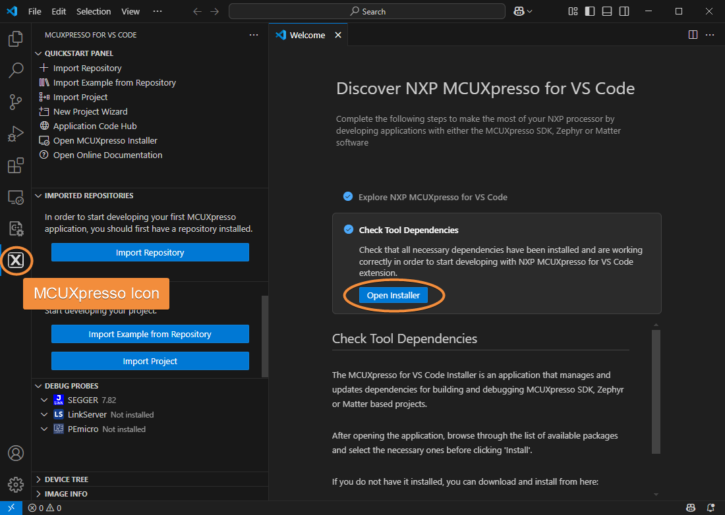725x515 pixels.
Task: Click the Open Installer button
Action: pyautogui.click(x=393, y=295)
